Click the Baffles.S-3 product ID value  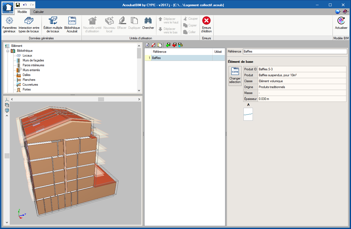click(x=302, y=69)
